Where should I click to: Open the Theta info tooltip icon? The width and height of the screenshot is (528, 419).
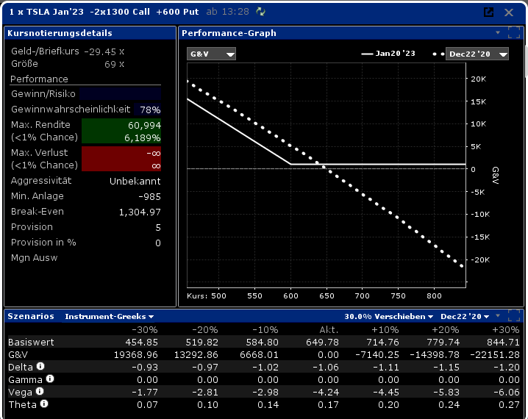[x=43, y=404]
